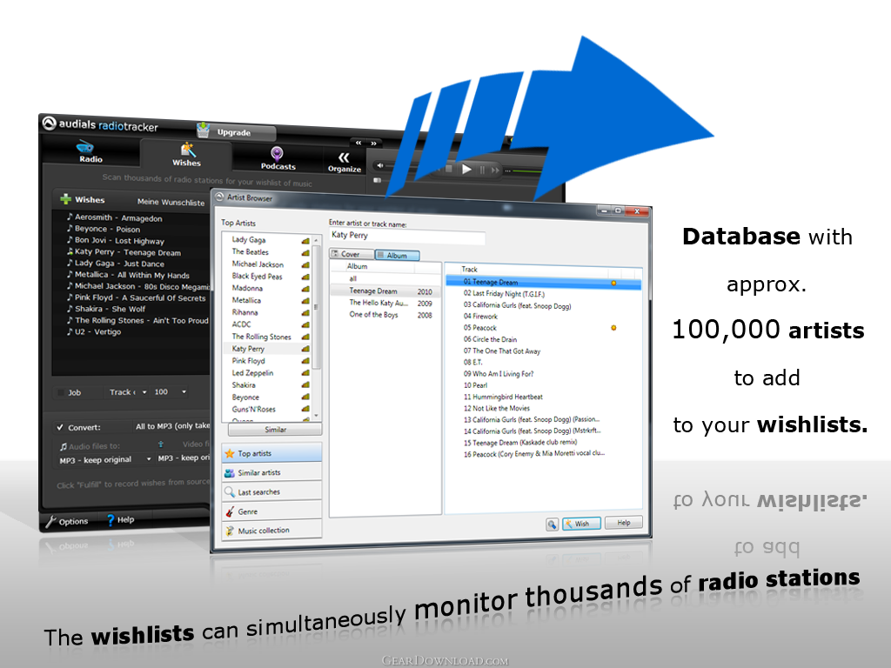Open Help with the blue question mark in Audials
The height and width of the screenshot is (668, 891).
point(111,520)
